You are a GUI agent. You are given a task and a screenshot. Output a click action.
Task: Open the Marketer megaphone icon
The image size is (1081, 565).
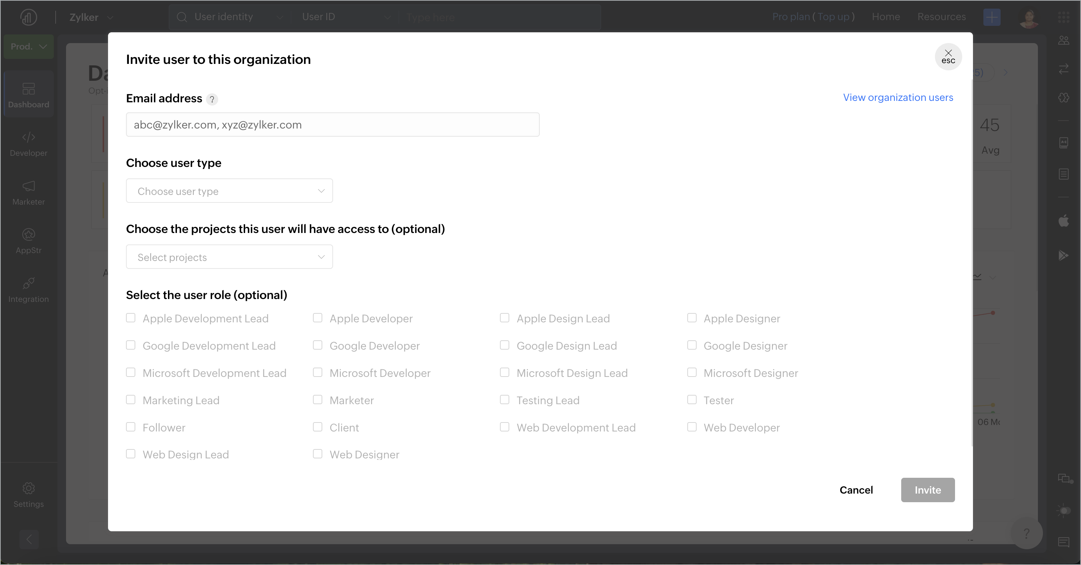pyautogui.click(x=29, y=186)
